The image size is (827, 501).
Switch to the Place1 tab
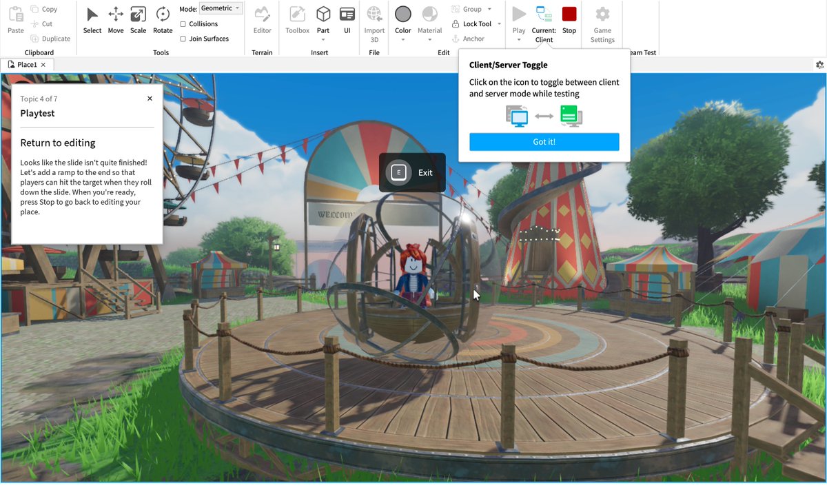pyautogui.click(x=27, y=65)
